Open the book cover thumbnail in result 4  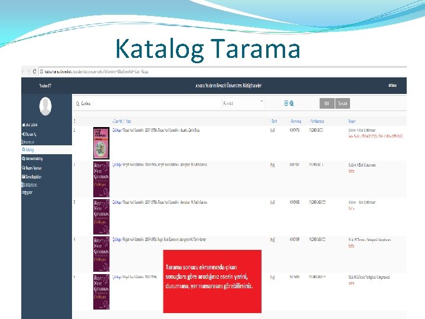pyautogui.click(x=102, y=254)
